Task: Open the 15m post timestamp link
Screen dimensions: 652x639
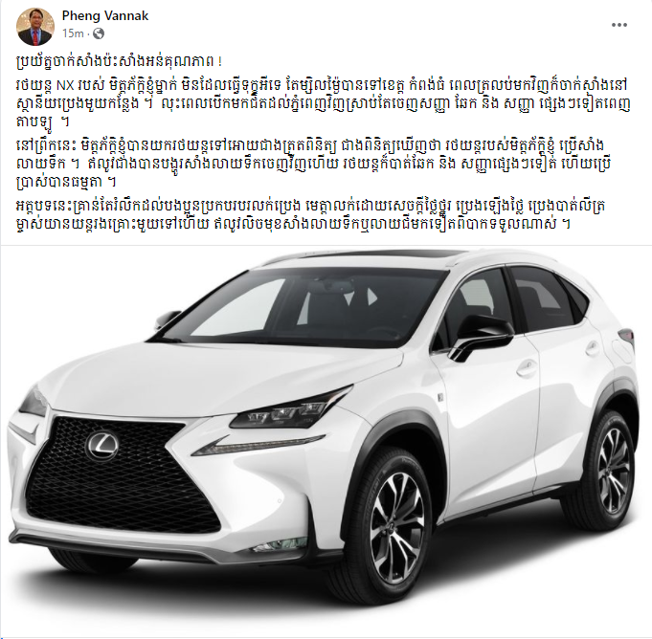Action: click(x=73, y=33)
